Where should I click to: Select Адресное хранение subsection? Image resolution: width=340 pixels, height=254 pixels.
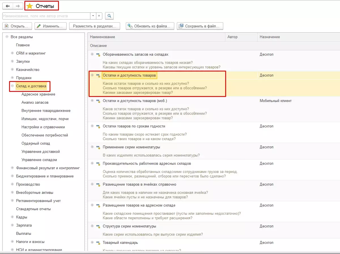(38, 94)
